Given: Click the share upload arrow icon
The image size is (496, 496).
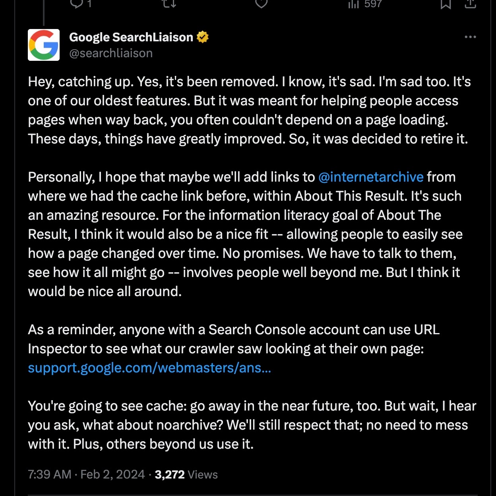Looking at the screenshot, I should (471, 4).
